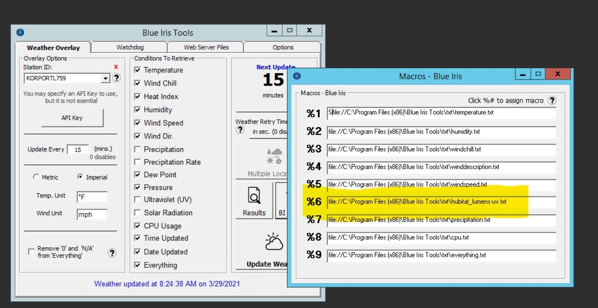Uncheck the Dew Point condition

[x=137, y=175]
